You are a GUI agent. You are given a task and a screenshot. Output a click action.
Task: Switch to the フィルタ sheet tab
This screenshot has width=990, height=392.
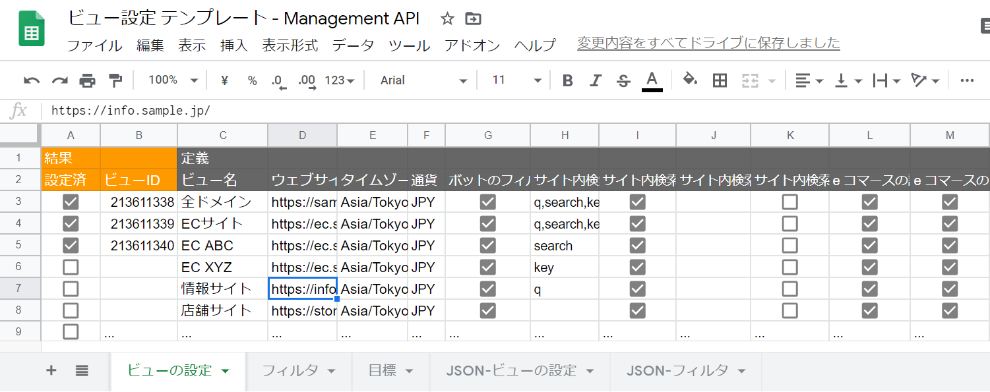(298, 371)
